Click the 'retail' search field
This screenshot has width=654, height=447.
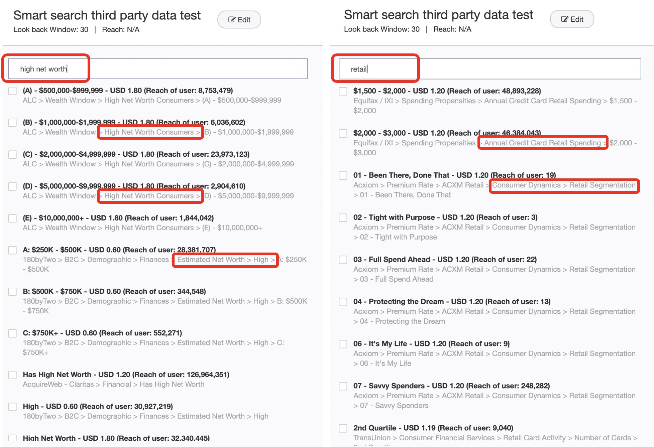point(489,69)
